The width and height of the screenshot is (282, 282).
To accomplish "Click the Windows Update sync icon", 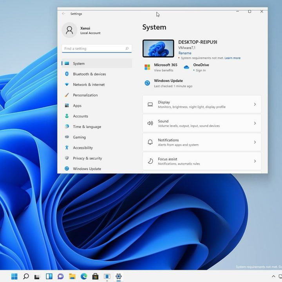I will pyautogui.click(x=147, y=83).
